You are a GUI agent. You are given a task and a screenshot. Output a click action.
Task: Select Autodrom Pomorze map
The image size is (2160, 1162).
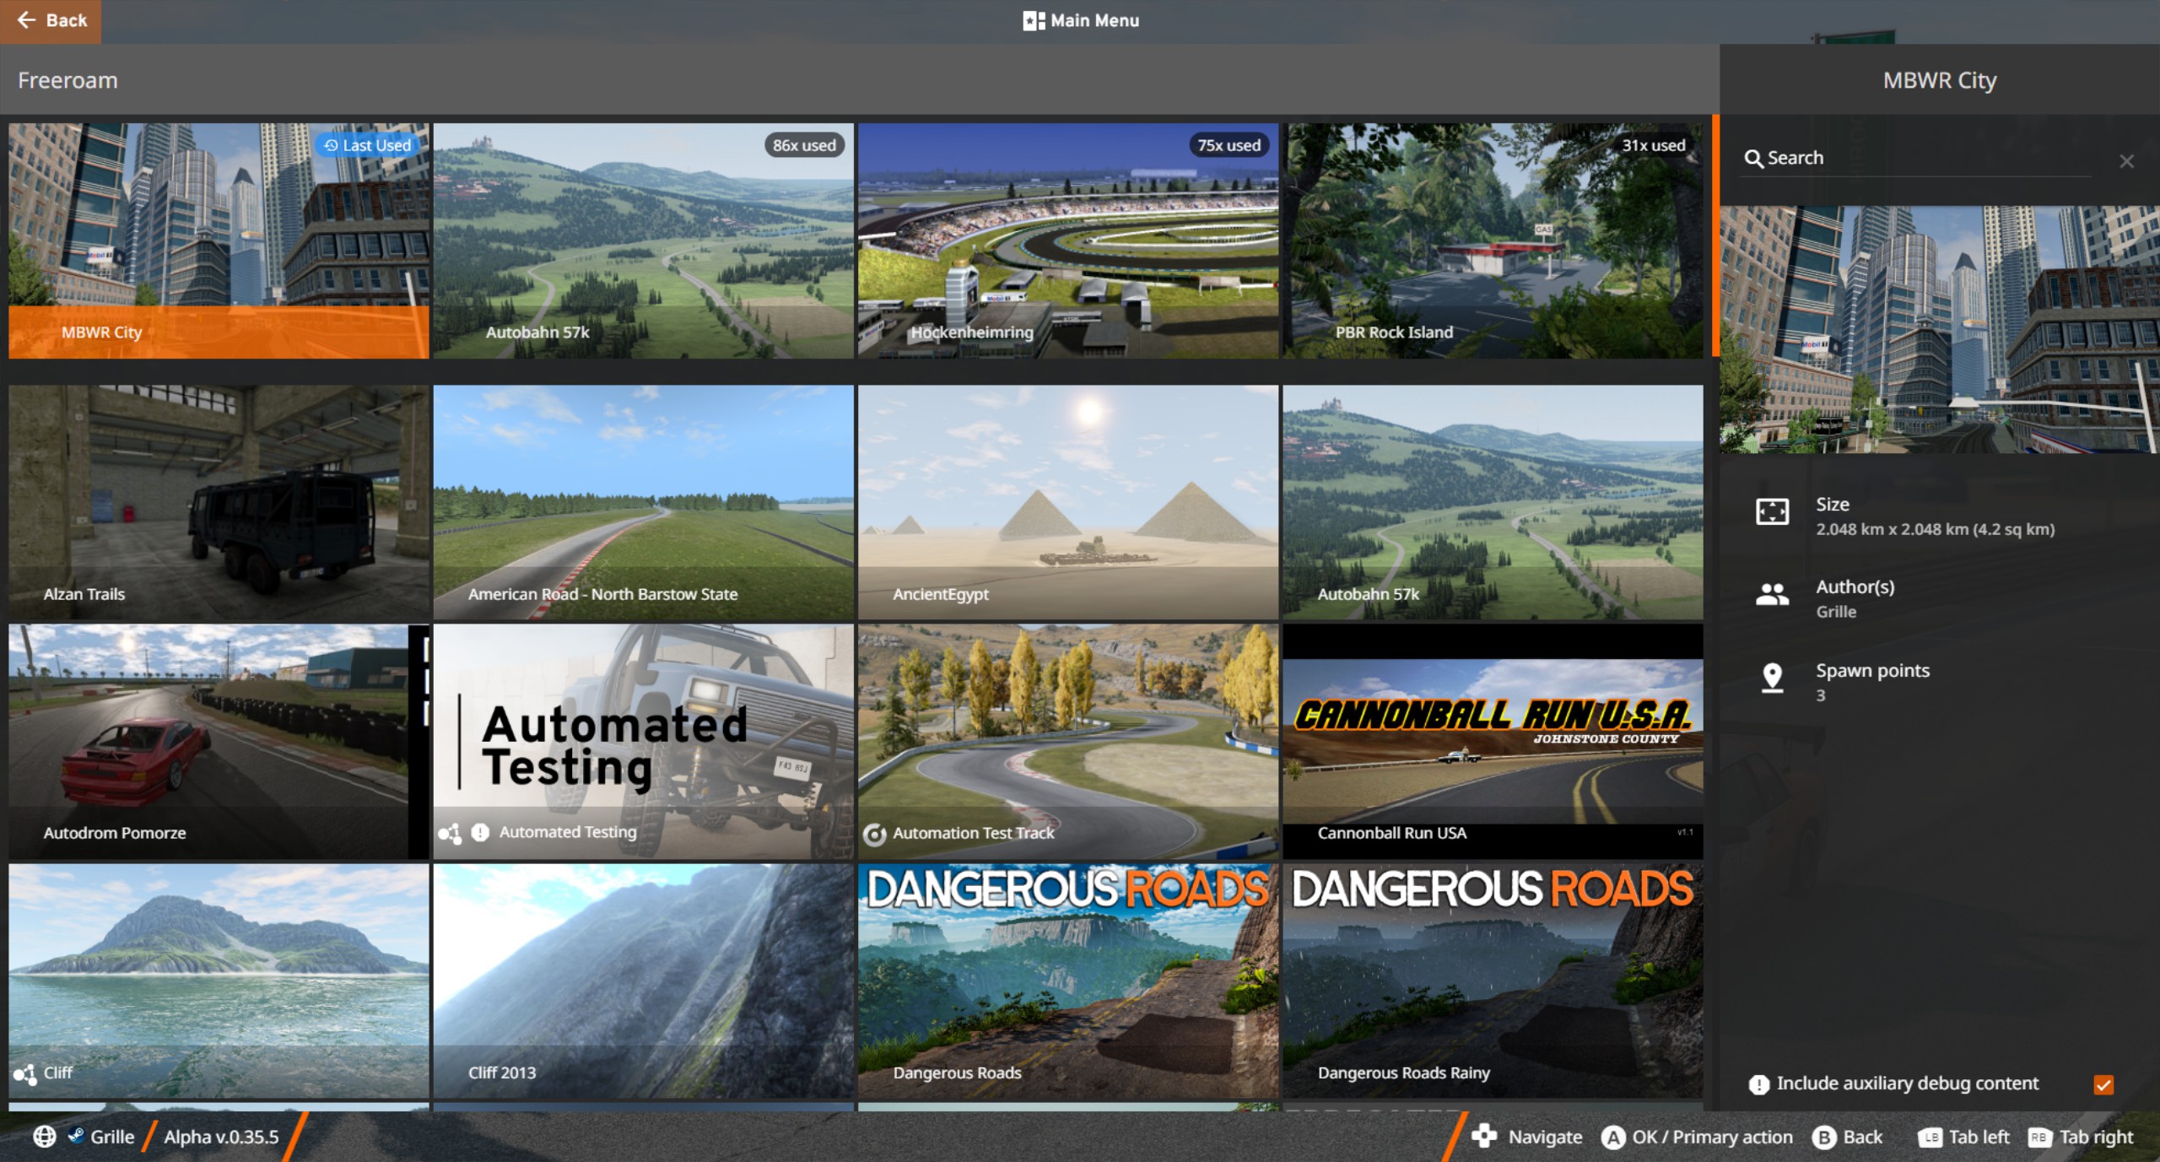click(219, 742)
